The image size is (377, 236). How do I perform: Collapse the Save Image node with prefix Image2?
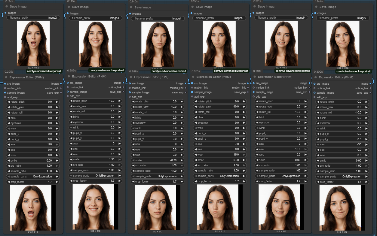(7, 6)
